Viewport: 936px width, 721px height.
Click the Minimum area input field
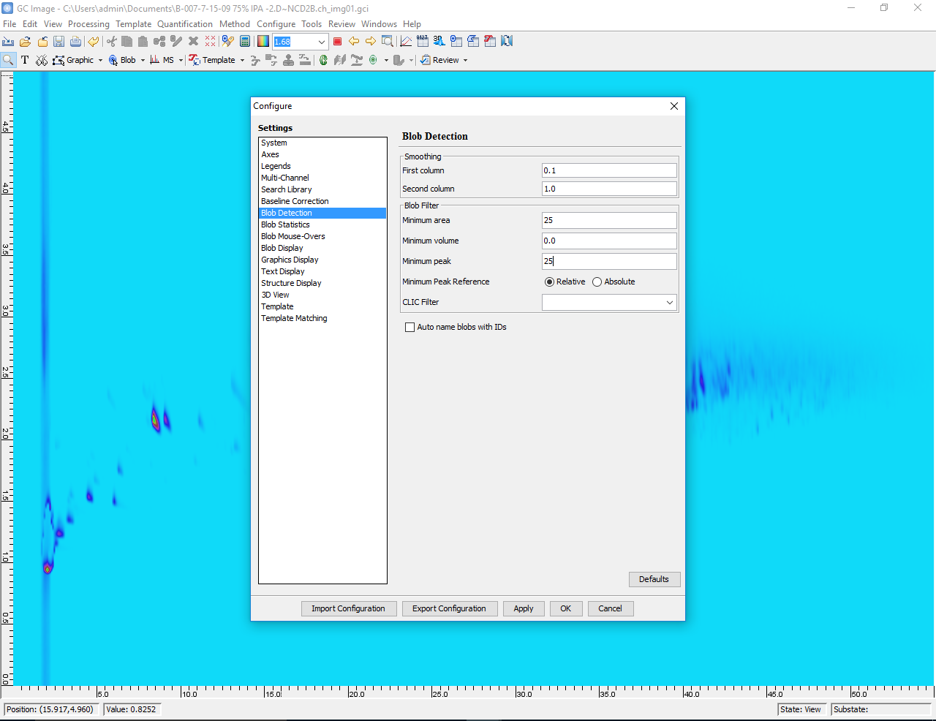[x=608, y=221]
